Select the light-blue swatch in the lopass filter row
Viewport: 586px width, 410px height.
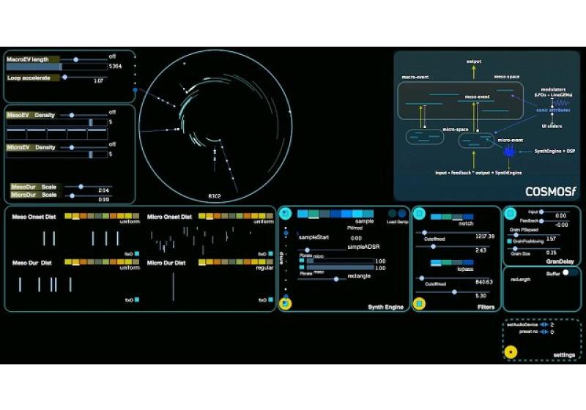tap(436, 263)
